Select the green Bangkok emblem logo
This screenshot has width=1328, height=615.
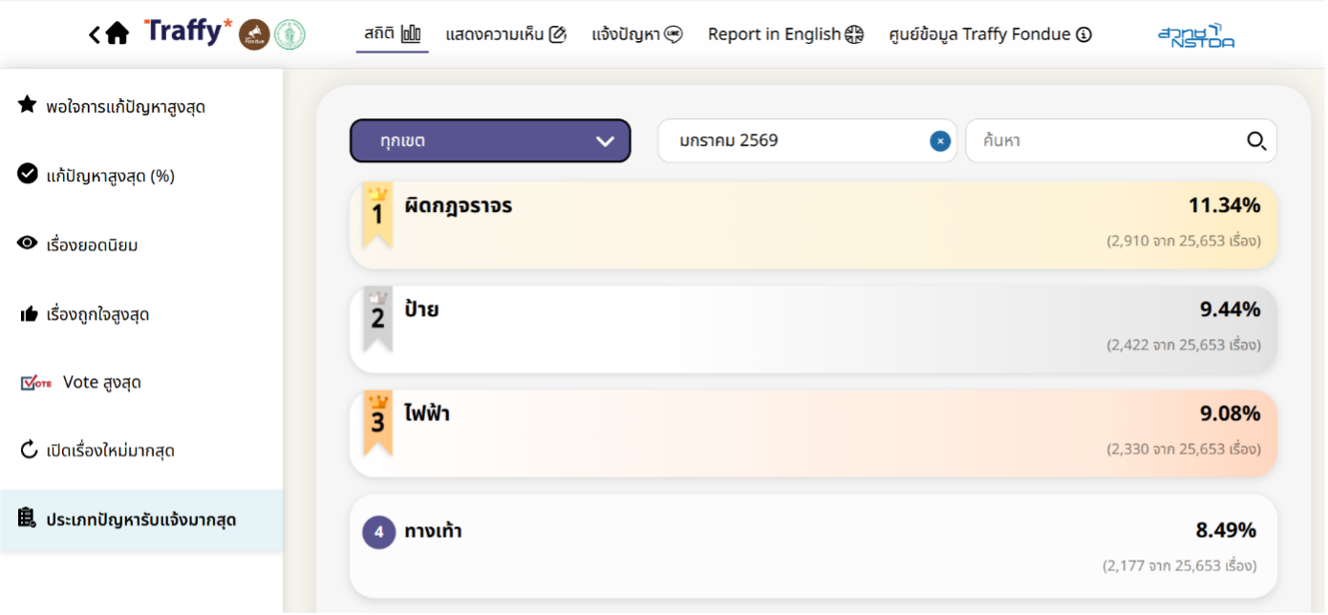click(x=289, y=35)
